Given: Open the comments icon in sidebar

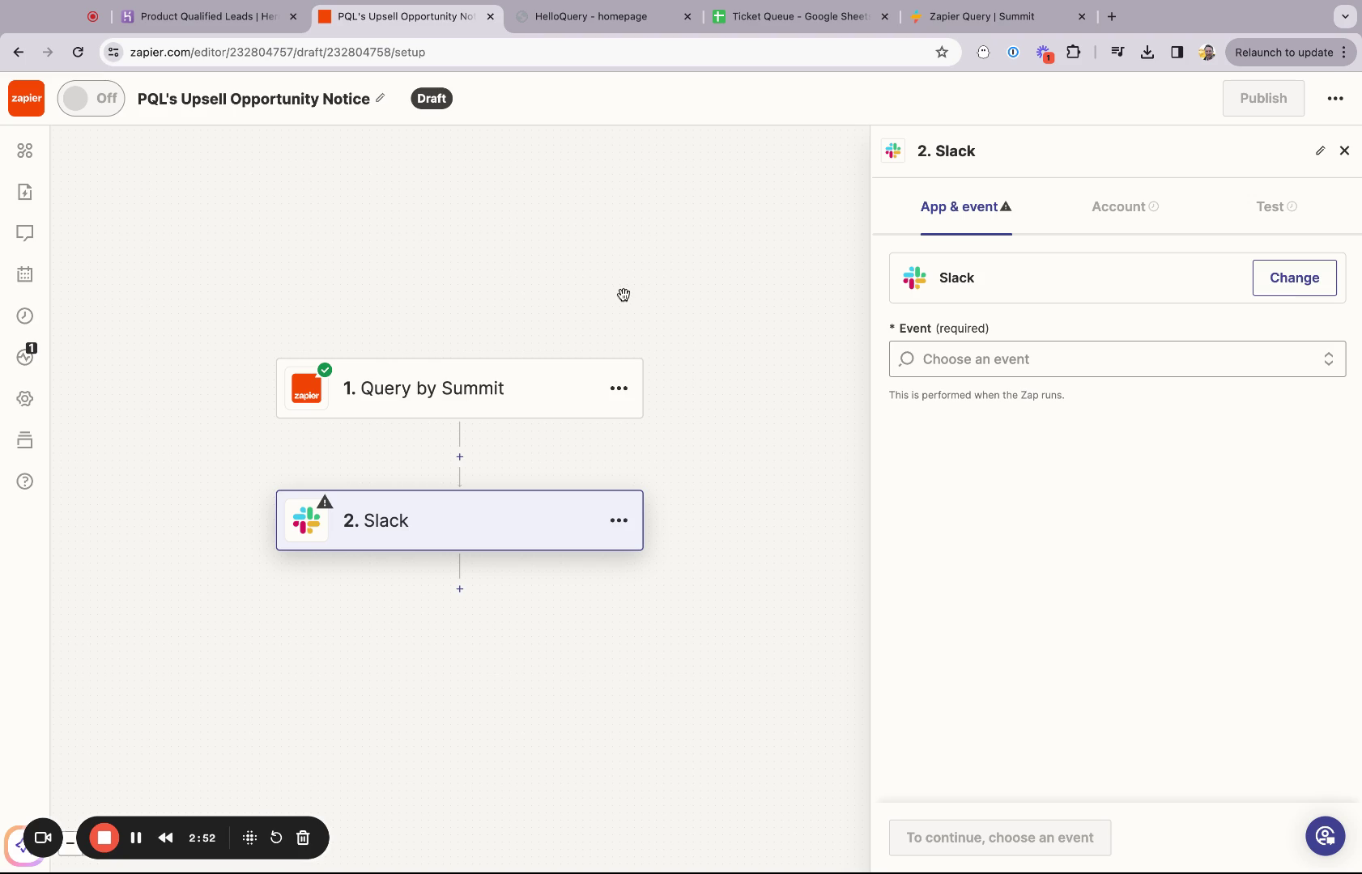Looking at the screenshot, I should 25,233.
